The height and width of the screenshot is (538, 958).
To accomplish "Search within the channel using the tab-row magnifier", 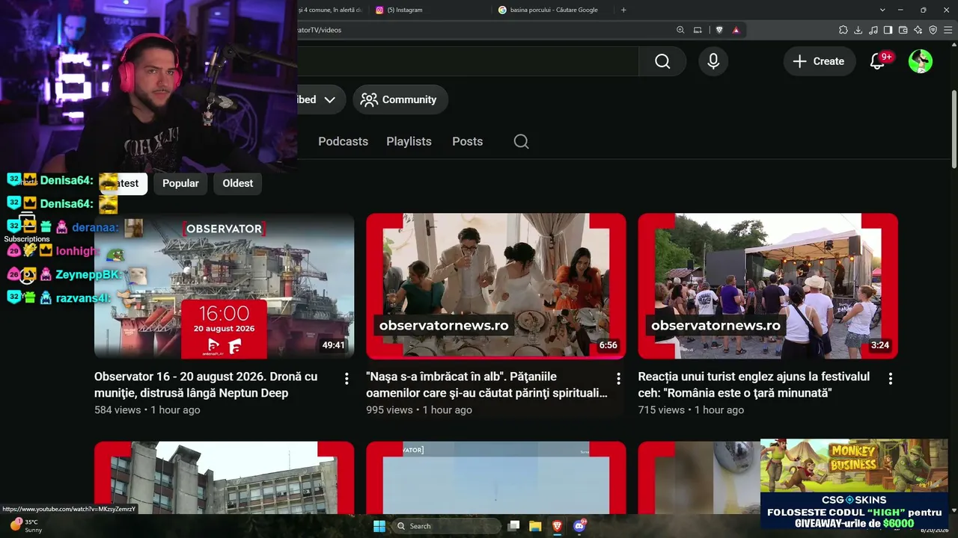I will [522, 141].
